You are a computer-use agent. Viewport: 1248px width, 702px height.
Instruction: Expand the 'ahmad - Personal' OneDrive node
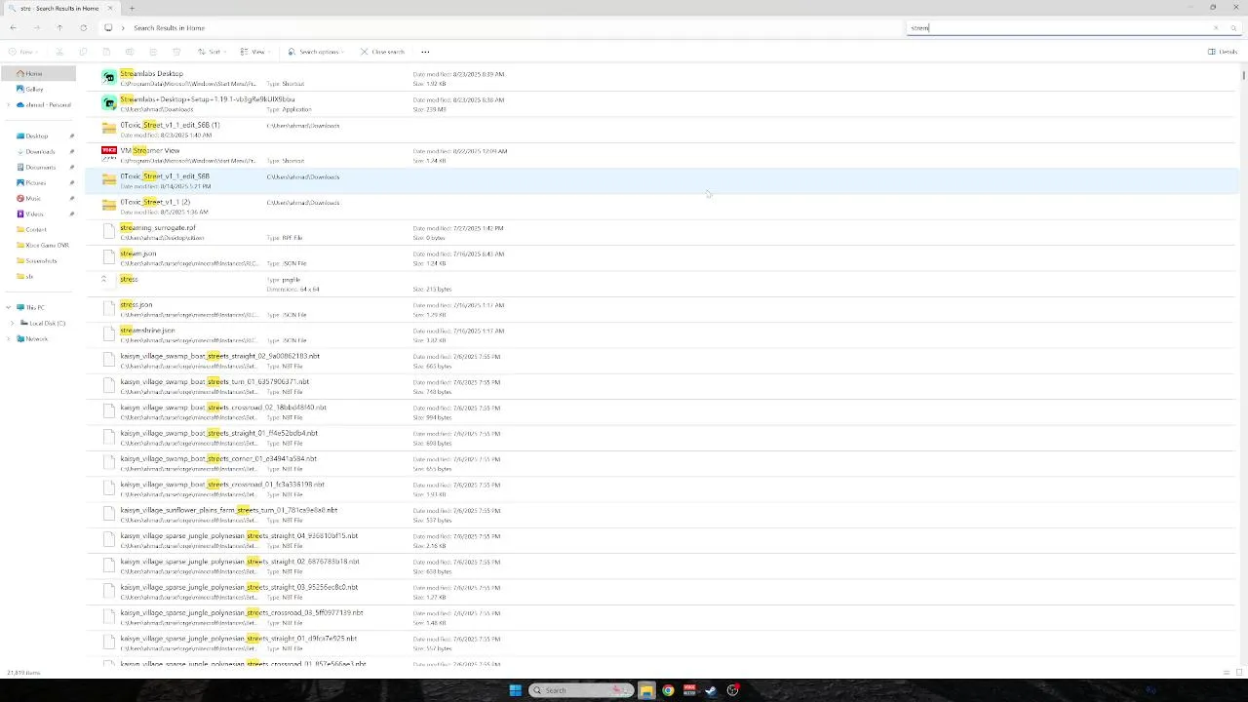pyautogui.click(x=9, y=105)
